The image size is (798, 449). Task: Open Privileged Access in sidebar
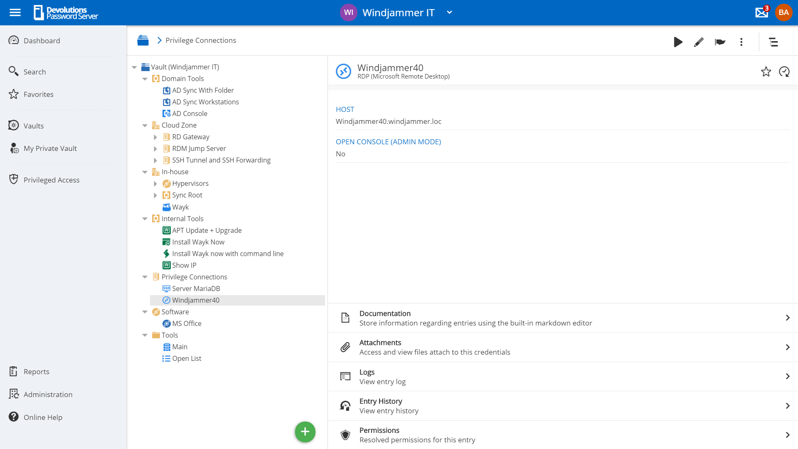[x=51, y=180]
